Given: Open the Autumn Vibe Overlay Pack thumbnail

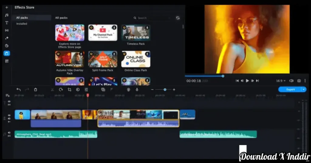Looking at the screenshot, I should pos(70,59).
